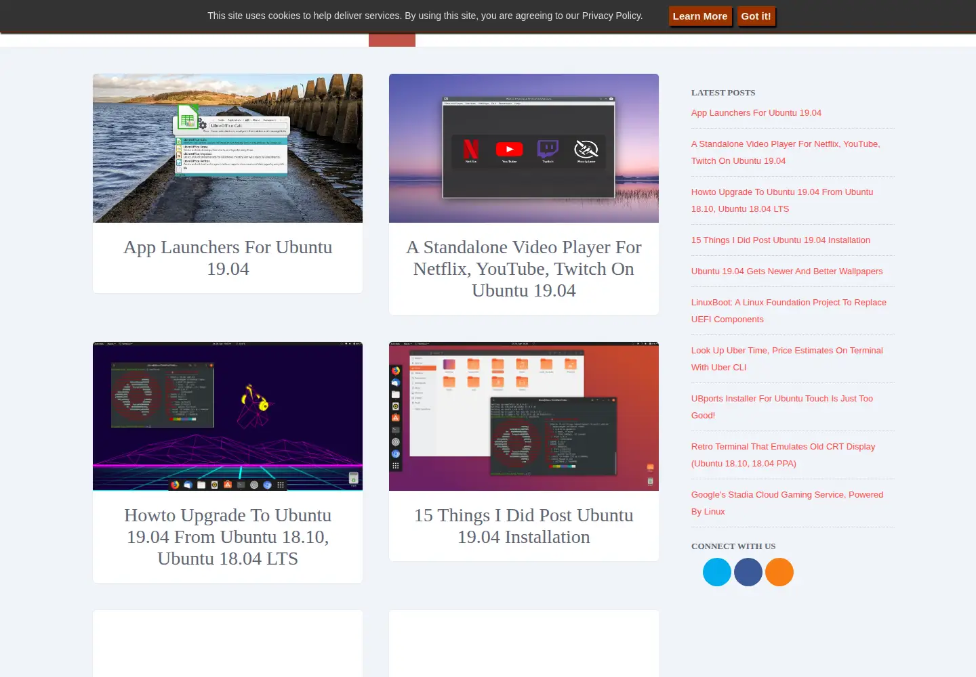The width and height of the screenshot is (976, 677).
Task: Dismiss cookie notice with Got it!
Action: 756,16
